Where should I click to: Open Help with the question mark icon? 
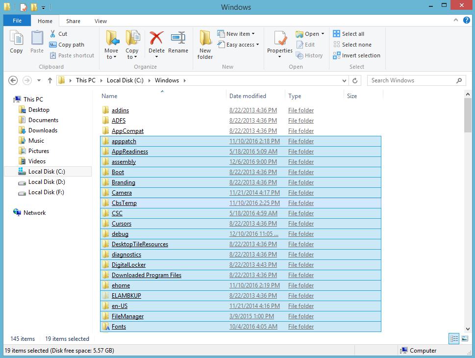(x=467, y=20)
